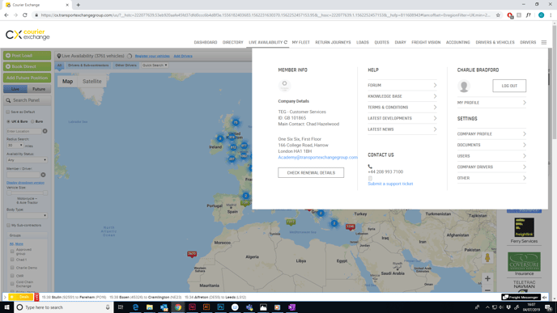Click the Vehicle Size slider track
The height and width of the screenshot is (313, 557).
point(27,193)
